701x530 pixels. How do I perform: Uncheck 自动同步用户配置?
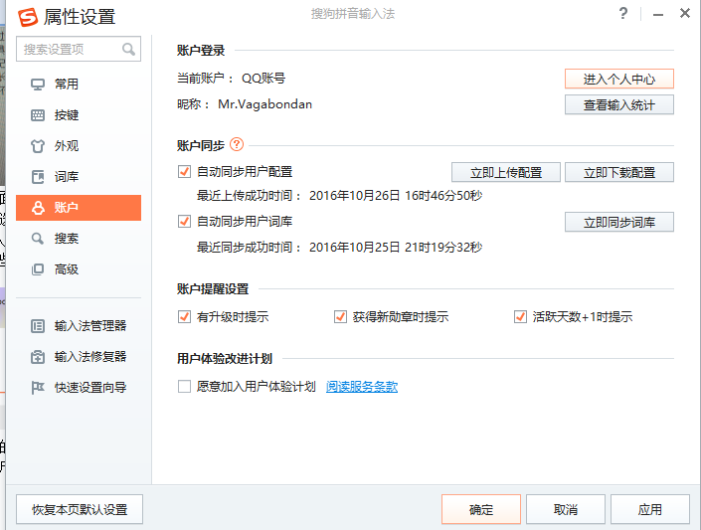click(x=184, y=172)
